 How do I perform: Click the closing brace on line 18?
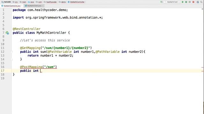point(14,75)
